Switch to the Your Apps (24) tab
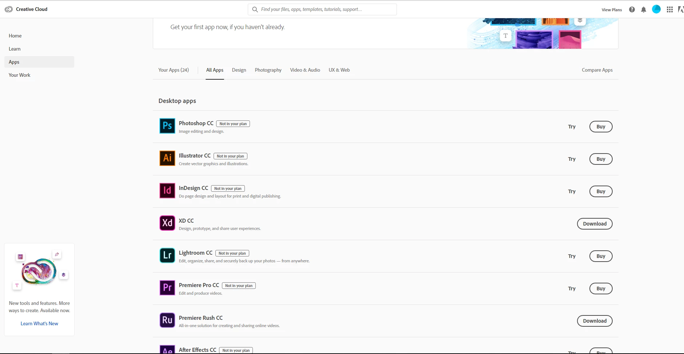This screenshot has width=684, height=354. point(174,70)
